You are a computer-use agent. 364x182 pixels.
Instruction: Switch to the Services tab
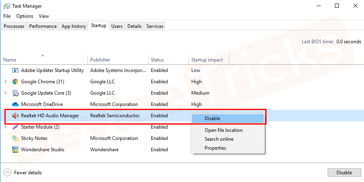coord(155,26)
